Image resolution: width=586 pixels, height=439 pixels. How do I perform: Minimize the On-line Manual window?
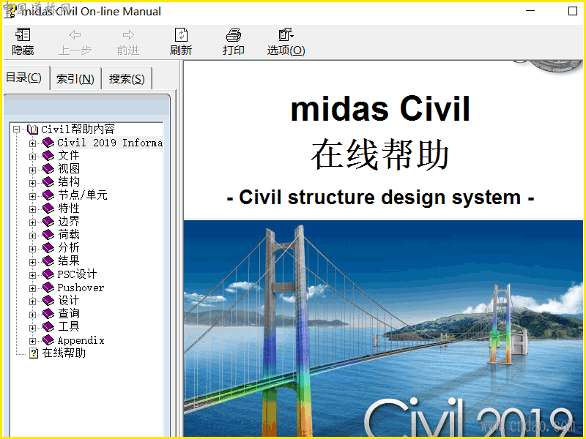[x=530, y=11]
